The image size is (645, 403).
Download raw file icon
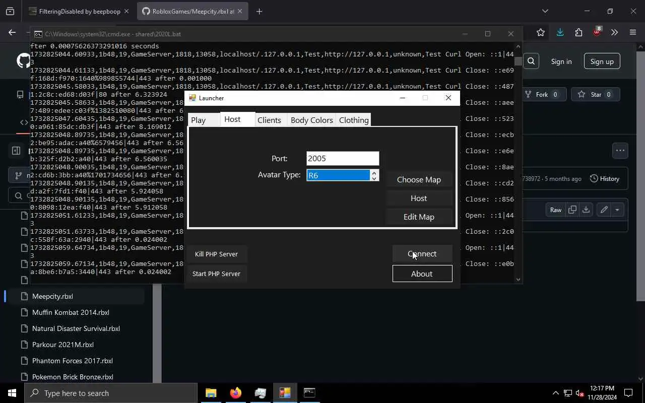click(586, 210)
